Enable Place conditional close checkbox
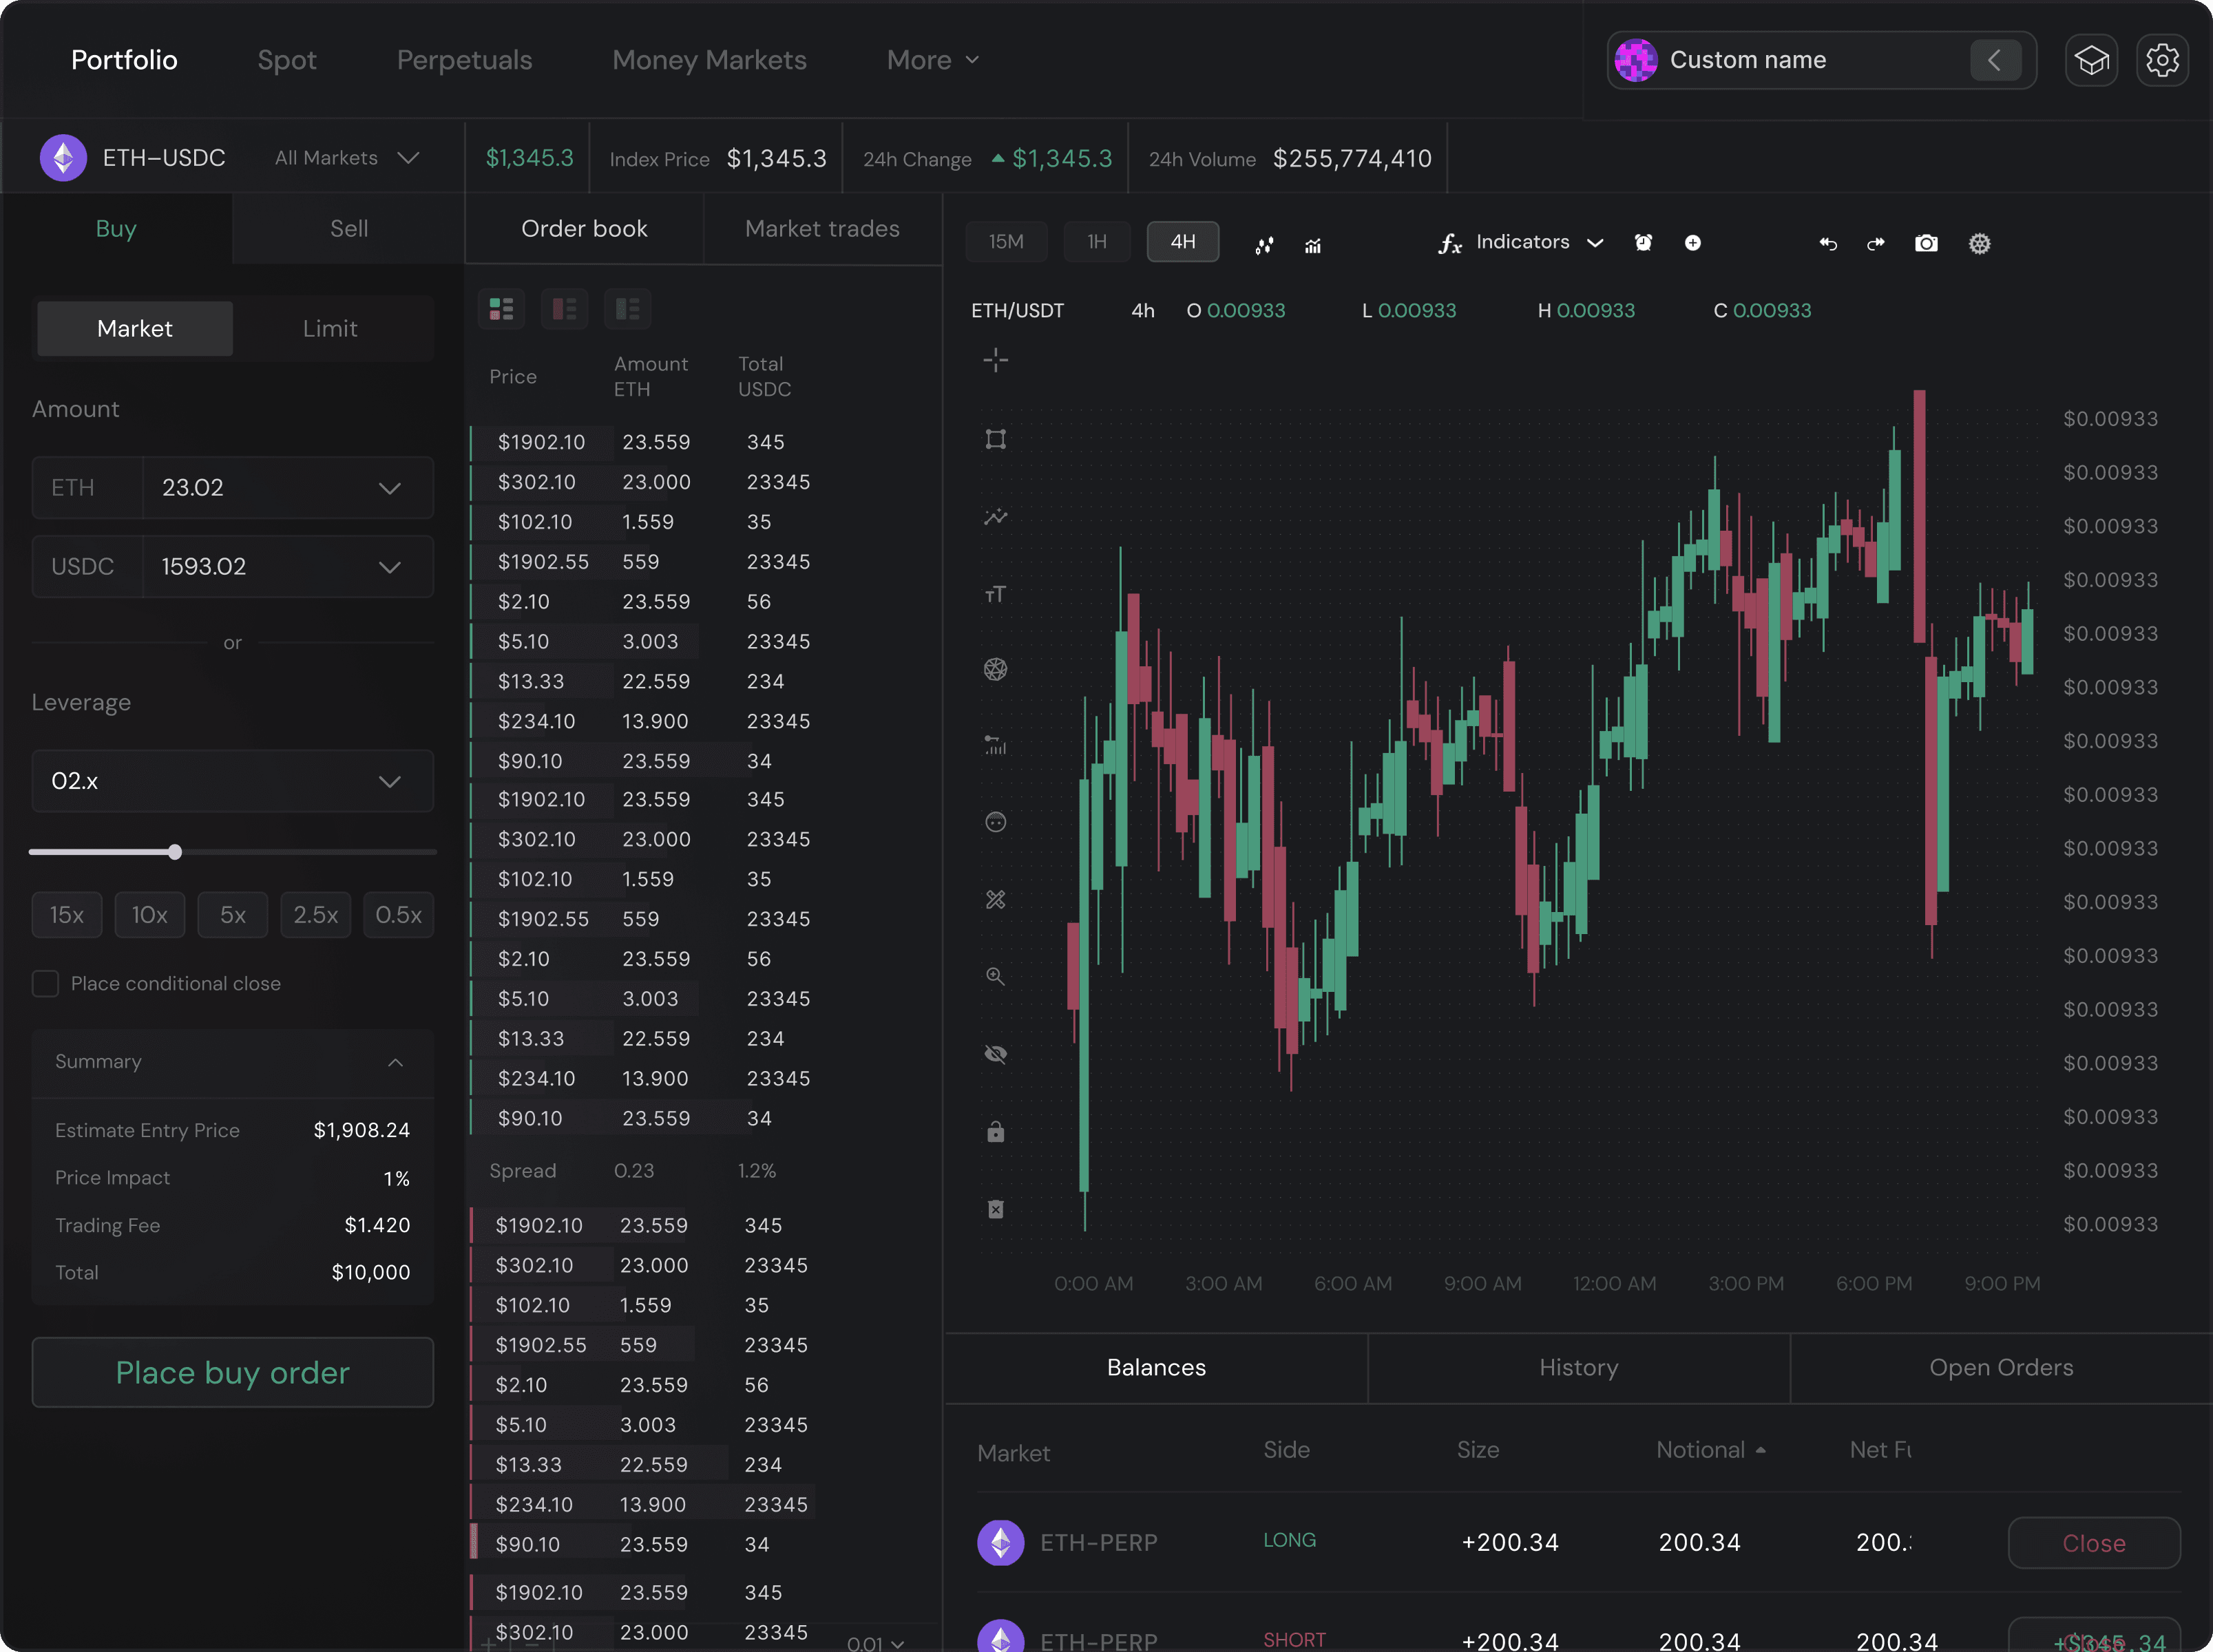The width and height of the screenshot is (2213, 1652). 45,983
